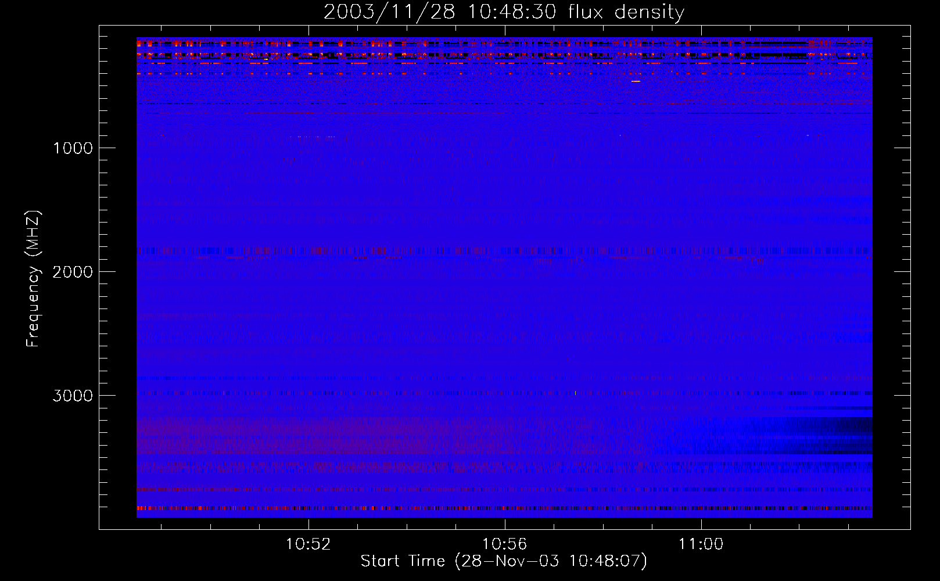Select the 3000 frequency axis label
Screen dimensions: 940x581
73,396
